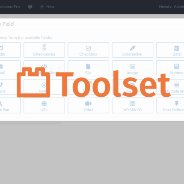184x184 pixels.
Task: Pick the File field type
Action: pos(88,68)
